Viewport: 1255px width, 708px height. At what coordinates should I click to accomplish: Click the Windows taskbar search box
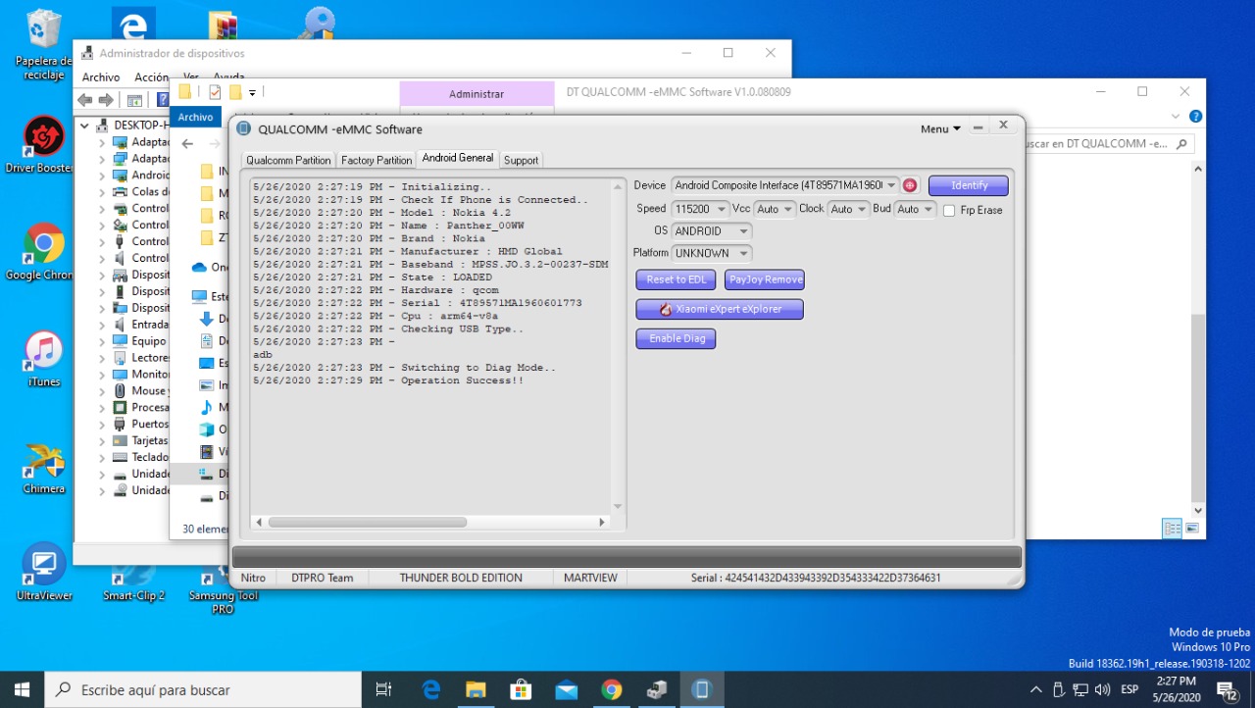coord(204,689)
